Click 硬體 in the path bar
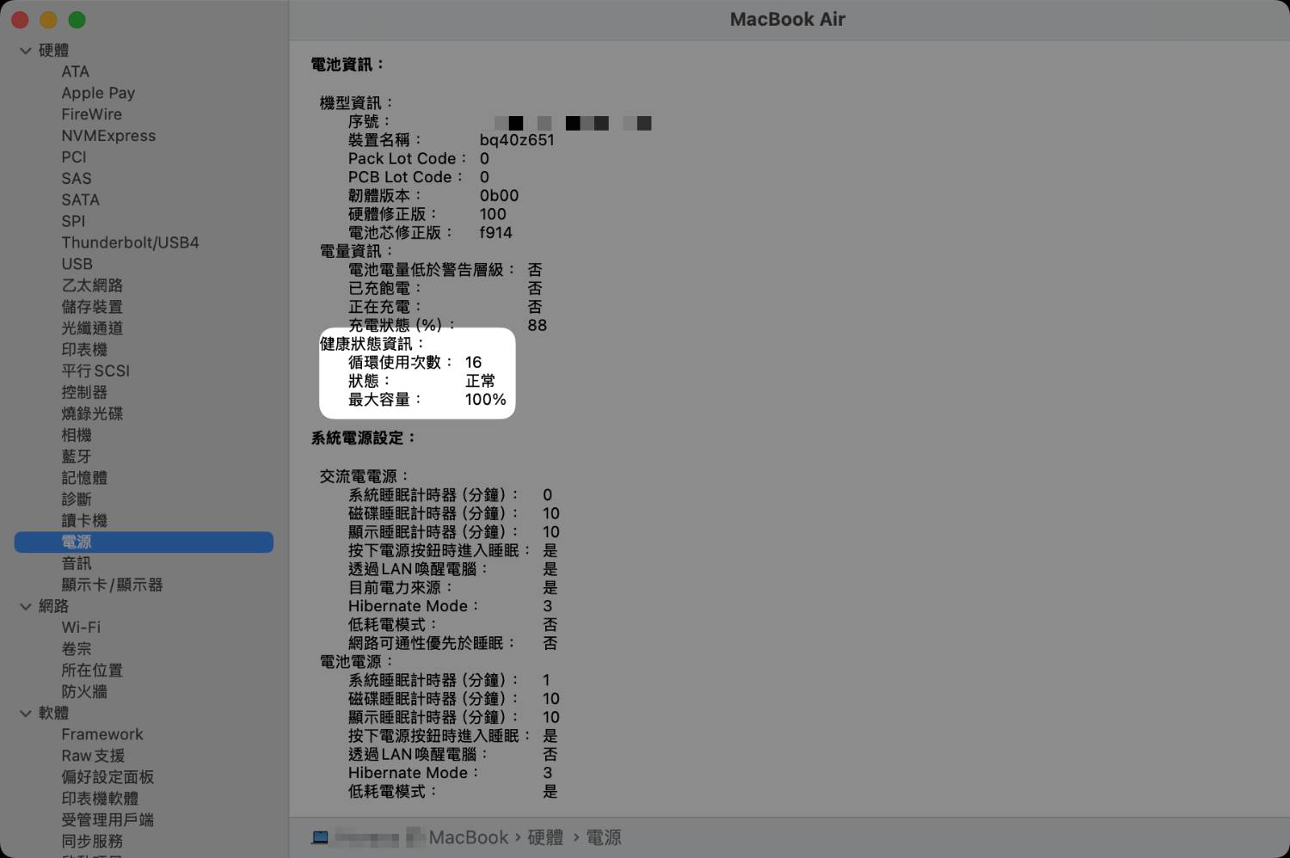Screen dimensions: 1290x858 [545, 837]
